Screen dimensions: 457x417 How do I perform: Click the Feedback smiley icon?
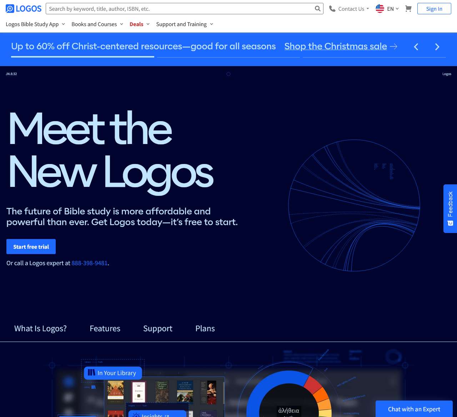pos(450,223)
